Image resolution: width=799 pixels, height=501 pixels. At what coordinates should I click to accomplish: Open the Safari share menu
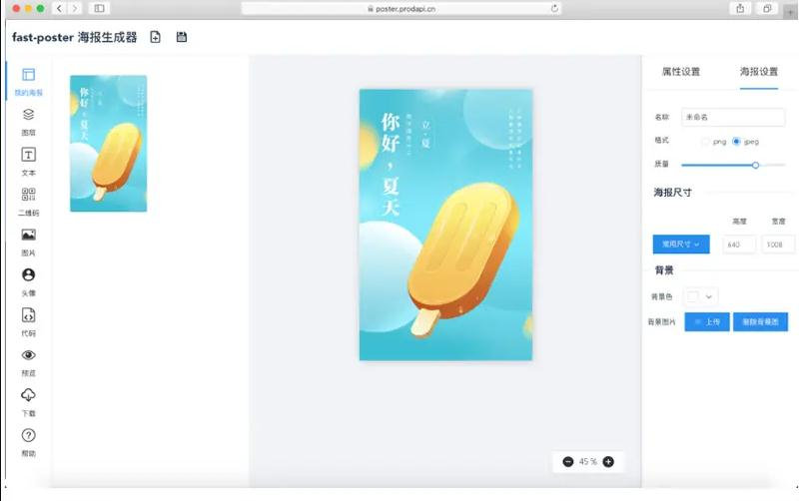click(x=740, y=8)
